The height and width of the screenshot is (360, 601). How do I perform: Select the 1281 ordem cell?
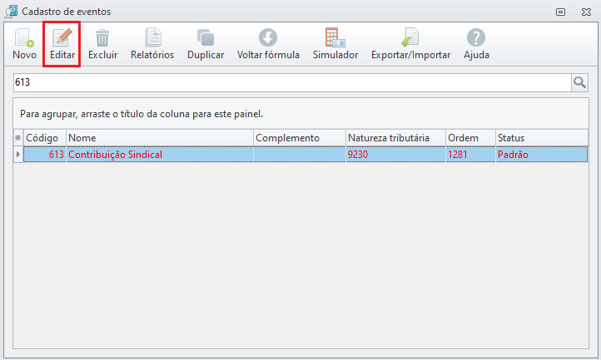click(x=470, y=155)
